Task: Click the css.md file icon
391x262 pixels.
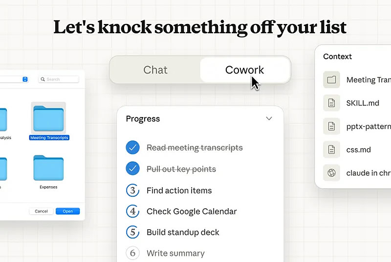Action: [331, 149]
